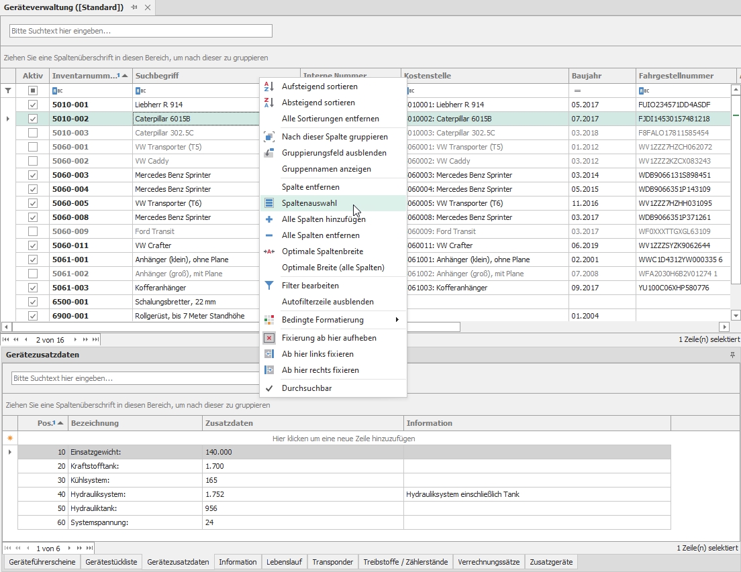Click the minus icon for 'Alle Spalten entfernen'
The width and height of the screenshot is (741, 572).
click(x=268, y=235)
